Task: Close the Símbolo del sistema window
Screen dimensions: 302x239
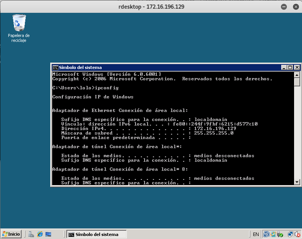Action: 297,67
